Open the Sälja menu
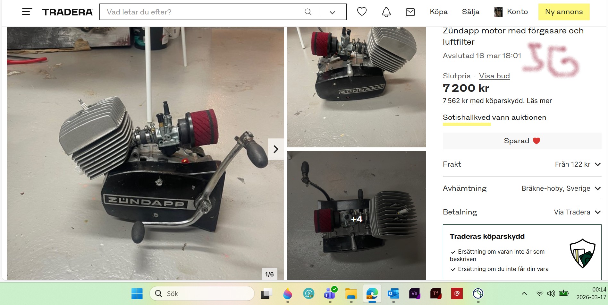Screen dimensions: 608x305 470,12
